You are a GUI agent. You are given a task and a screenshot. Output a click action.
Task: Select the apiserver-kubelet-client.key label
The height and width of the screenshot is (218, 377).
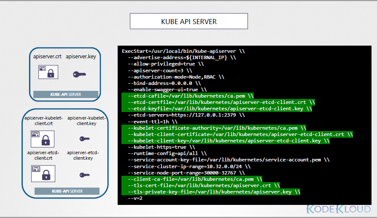[x=86, y=121]
